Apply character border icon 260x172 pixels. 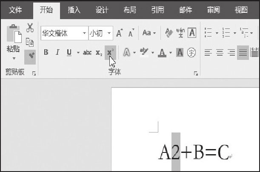coord(192,33)
